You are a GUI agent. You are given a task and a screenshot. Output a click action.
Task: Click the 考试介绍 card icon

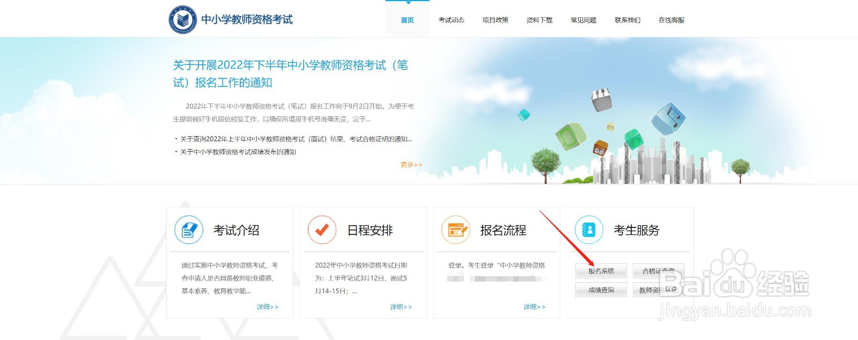pos(189,230)
